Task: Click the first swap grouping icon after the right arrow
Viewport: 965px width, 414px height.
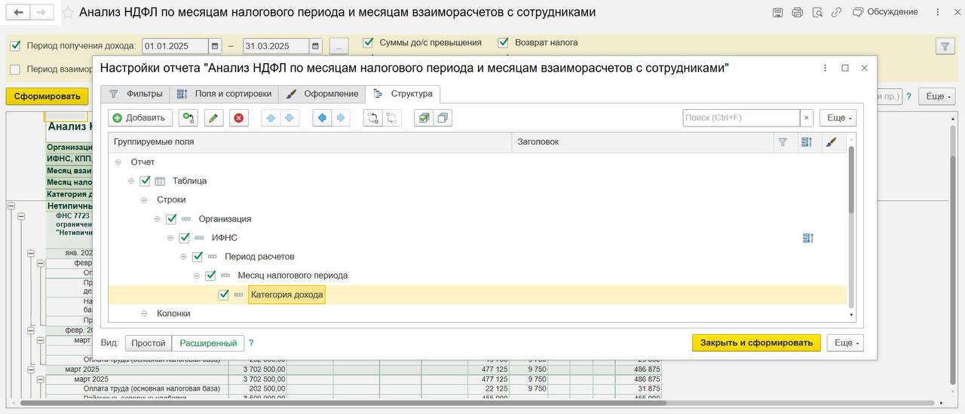Action: 373,117
